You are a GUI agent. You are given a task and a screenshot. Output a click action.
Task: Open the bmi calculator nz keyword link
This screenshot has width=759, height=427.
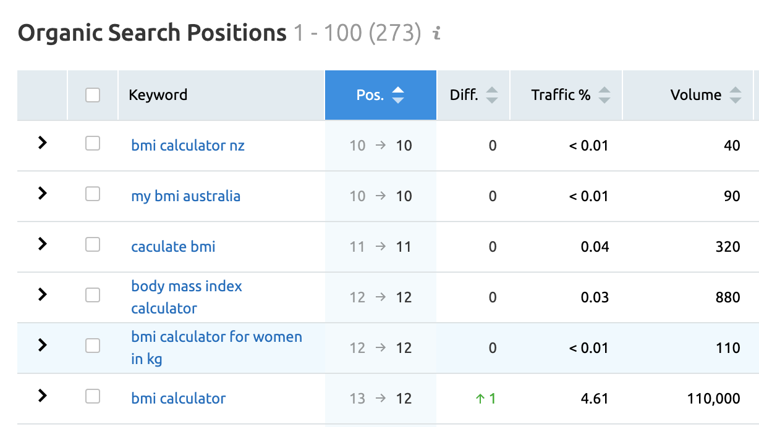pos(188,146)
